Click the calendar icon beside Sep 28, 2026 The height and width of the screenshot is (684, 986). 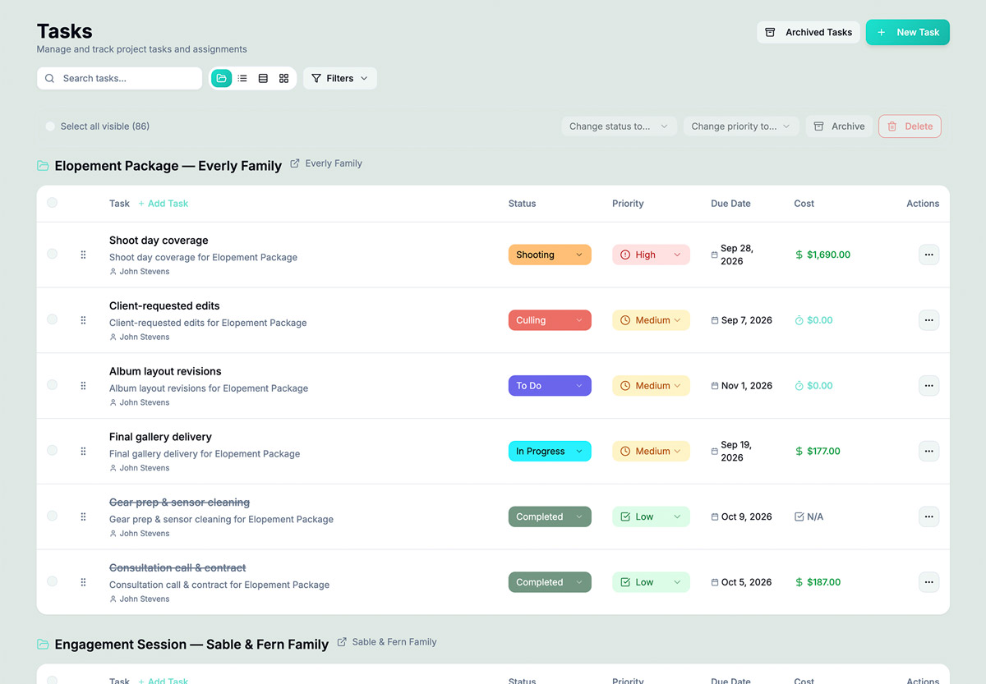point(714,255)
